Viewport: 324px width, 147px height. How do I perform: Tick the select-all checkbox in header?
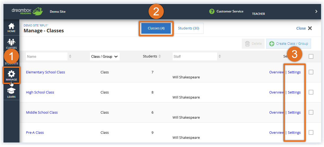[x=311, y=56]
